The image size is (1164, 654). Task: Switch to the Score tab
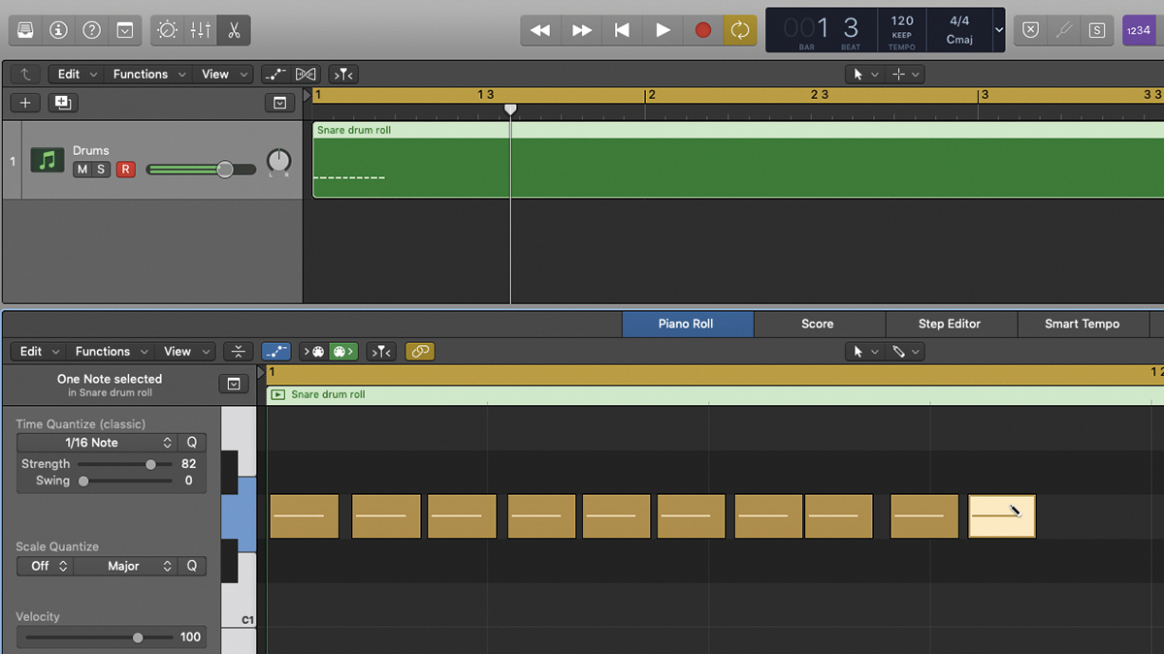818,324
